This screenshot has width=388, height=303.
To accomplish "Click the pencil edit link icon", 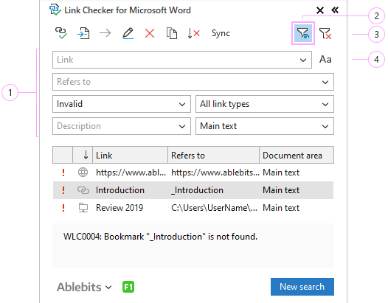I will pyautogui.click(x=128, y=33).
